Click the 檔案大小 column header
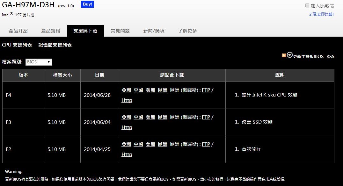 click(x=62, y=75)
